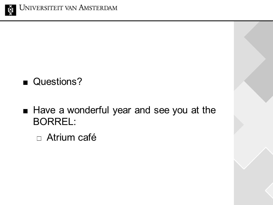Viewport: 273px width, 205px height.
Task: Click the word Amsterdam in the header
Action: 98,8
